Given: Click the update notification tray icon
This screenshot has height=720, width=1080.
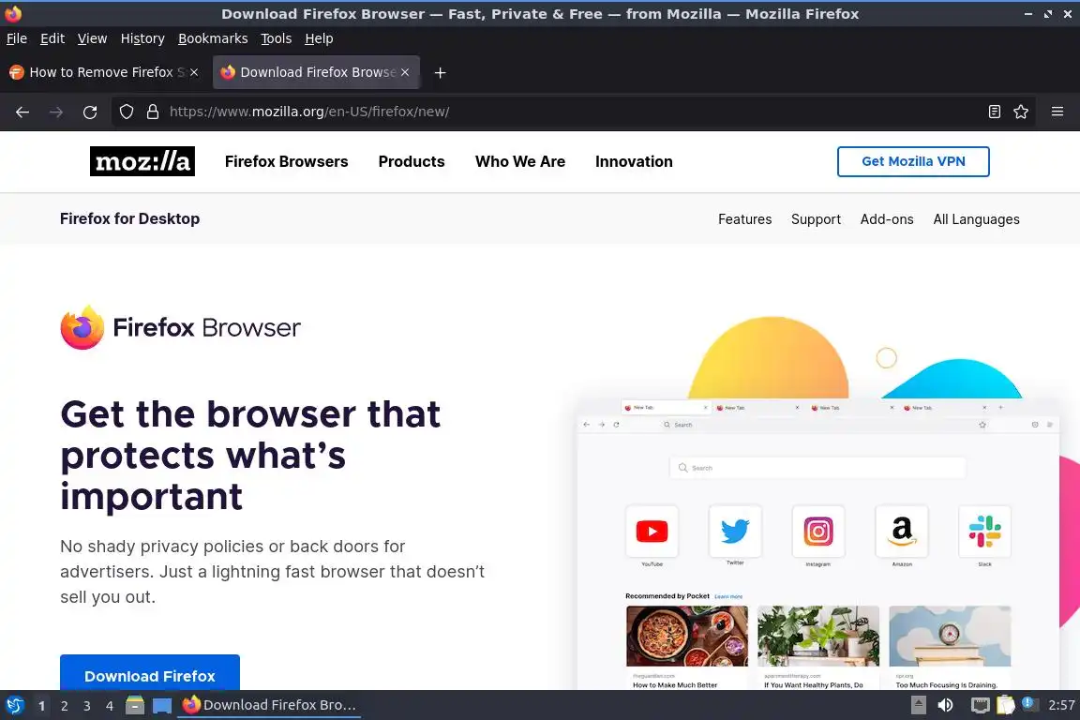Looking at the screenshot, I should (1027, 703).
